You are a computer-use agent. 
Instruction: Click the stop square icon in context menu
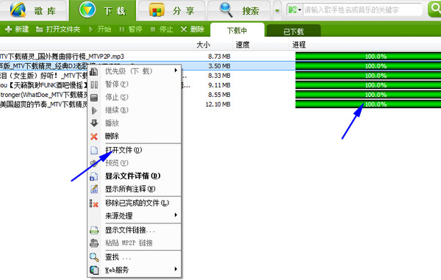(x=94, y=98)
